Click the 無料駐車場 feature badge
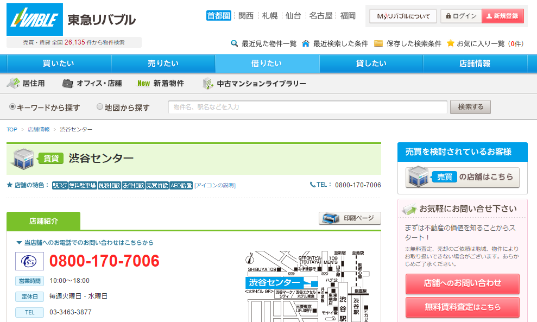 point(83,185)
